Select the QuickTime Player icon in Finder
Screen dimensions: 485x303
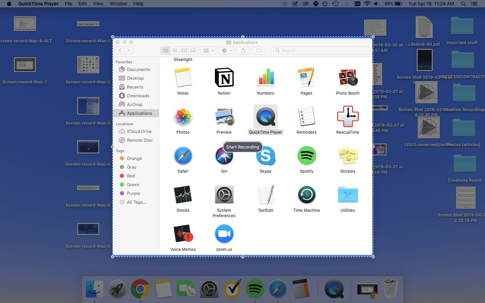[x=266, y=116]
